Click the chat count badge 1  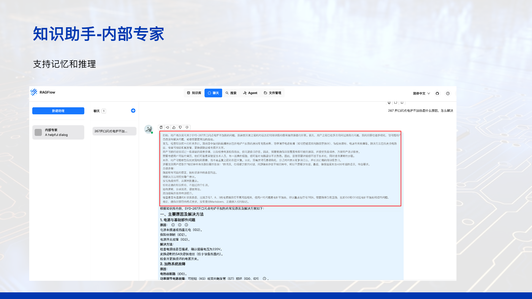[104, 111]
